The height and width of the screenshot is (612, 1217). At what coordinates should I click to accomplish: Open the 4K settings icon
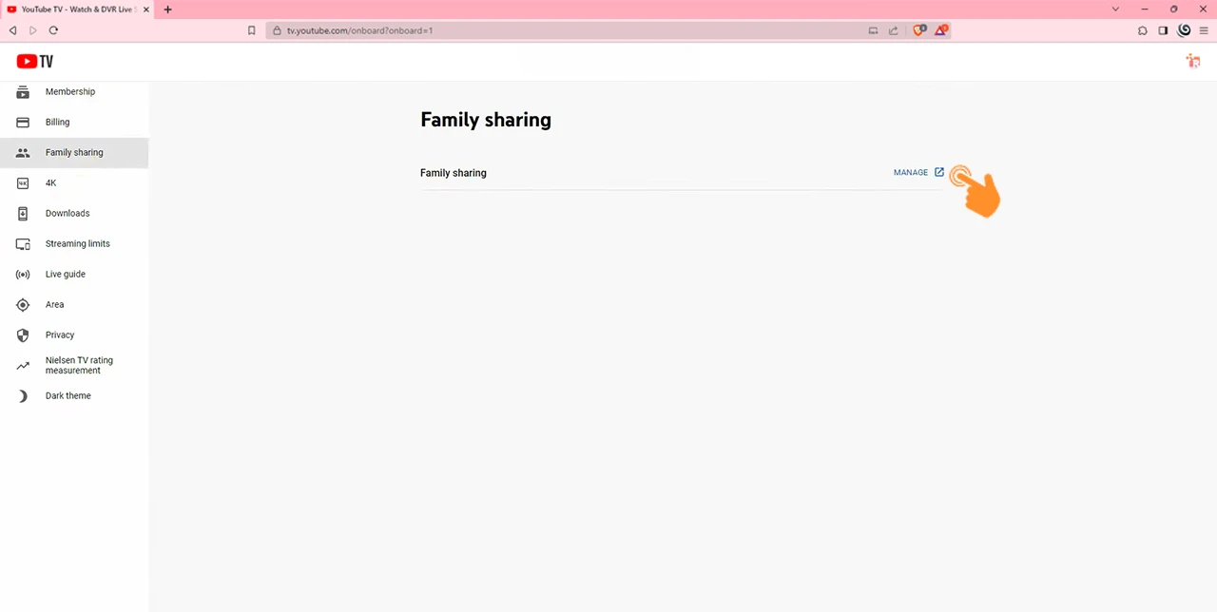[23, 182]
